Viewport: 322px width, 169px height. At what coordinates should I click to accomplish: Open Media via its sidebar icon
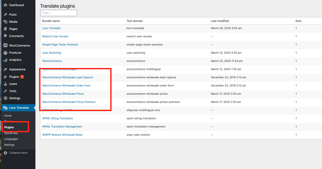tap(5, 22)
